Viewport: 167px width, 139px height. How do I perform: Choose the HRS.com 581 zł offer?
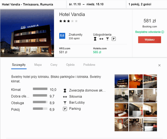point(65,51)
